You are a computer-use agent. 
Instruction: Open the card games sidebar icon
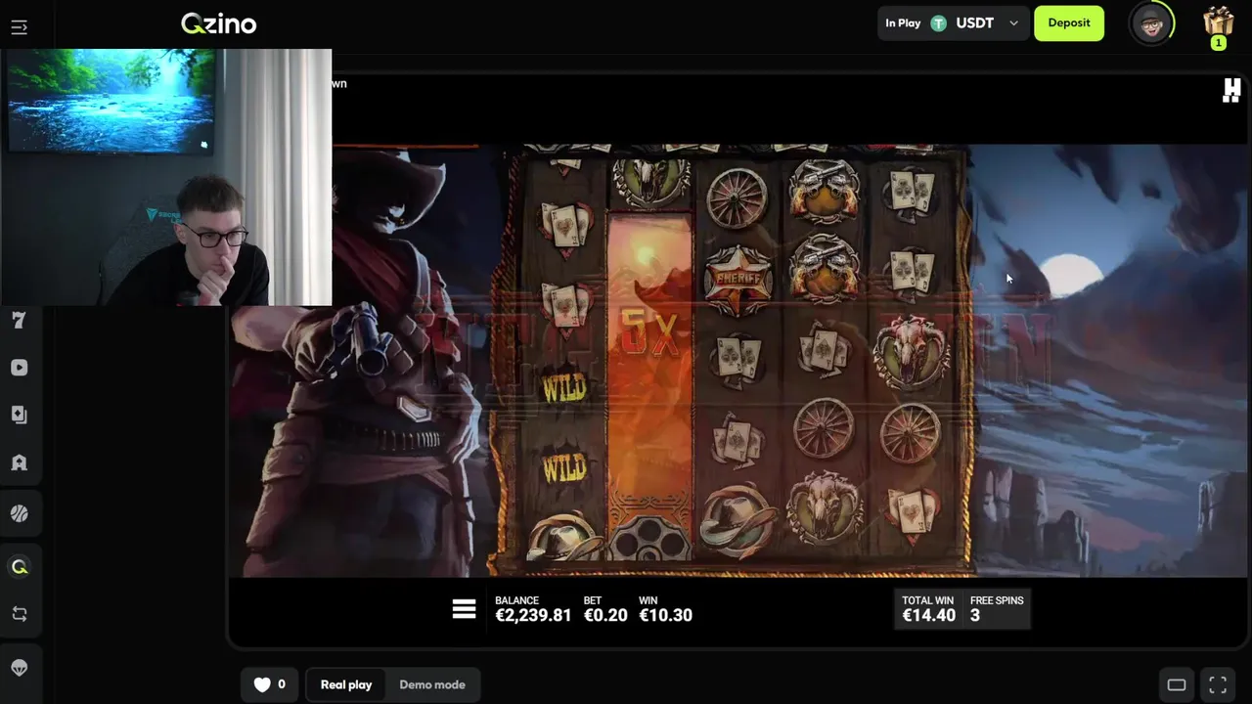[x=20, y=415]
